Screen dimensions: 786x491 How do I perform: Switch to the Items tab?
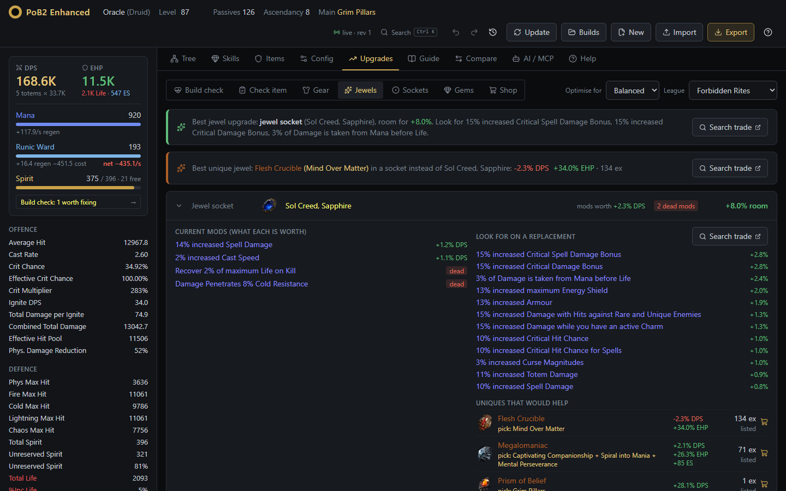[270, 58]
